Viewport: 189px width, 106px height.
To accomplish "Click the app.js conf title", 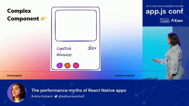I will (x=164, y=11).
